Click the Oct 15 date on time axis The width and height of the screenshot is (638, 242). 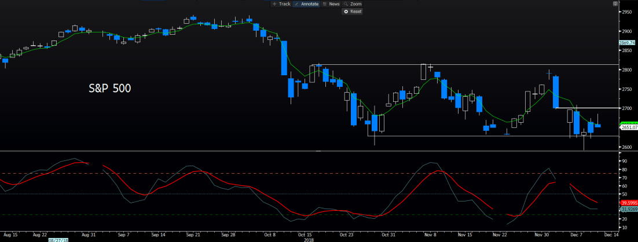[304, 234]
